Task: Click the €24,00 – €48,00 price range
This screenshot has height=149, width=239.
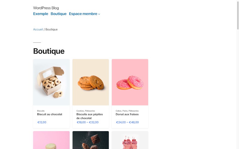Action: click(127, 122)
